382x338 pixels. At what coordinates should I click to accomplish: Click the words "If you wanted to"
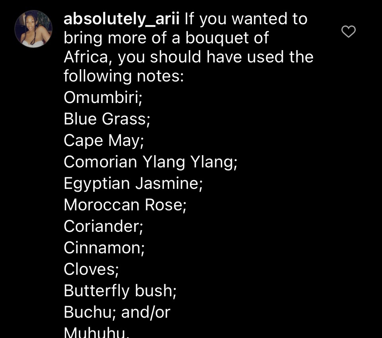pyautogui.click(x=246, y=19)
